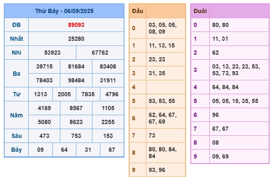273x177 pixels.
Task: Select fourth prize number 2005
Action: (x=65, y=94)
